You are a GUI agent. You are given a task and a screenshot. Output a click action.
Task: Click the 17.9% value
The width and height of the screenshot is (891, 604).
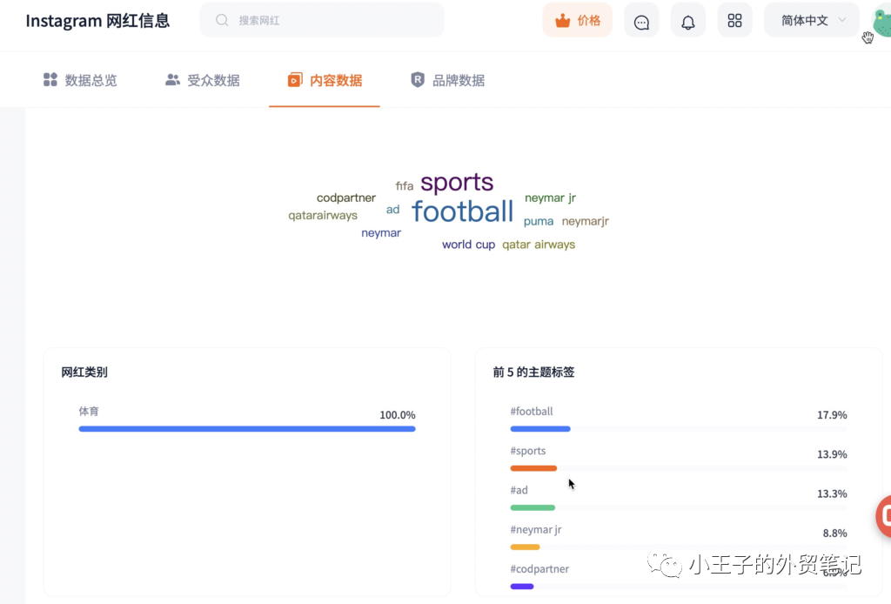[x=832, y=415]
